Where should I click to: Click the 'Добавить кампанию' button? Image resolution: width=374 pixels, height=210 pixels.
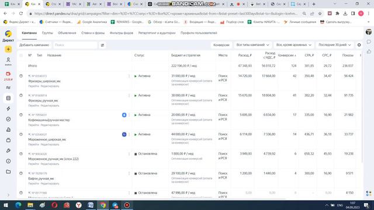tap(34, 45)
